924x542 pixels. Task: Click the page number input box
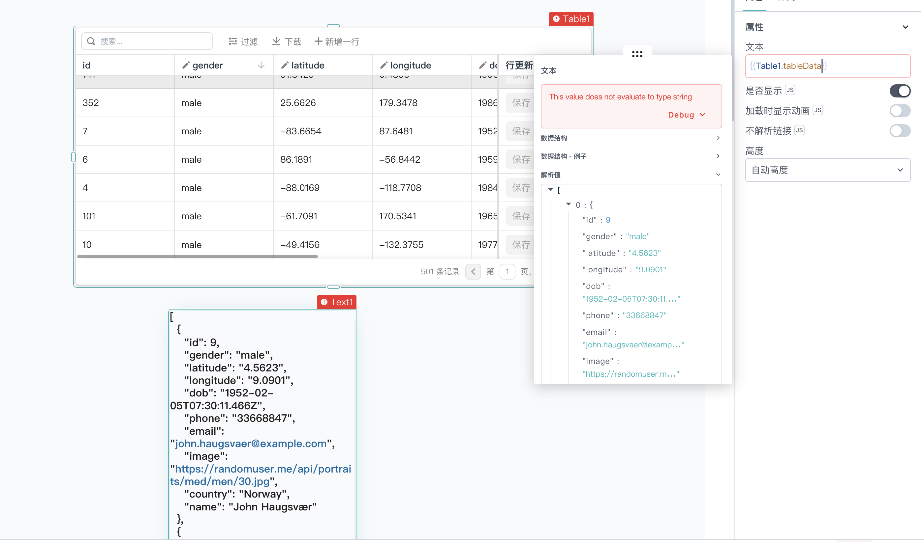pos(507,271)
